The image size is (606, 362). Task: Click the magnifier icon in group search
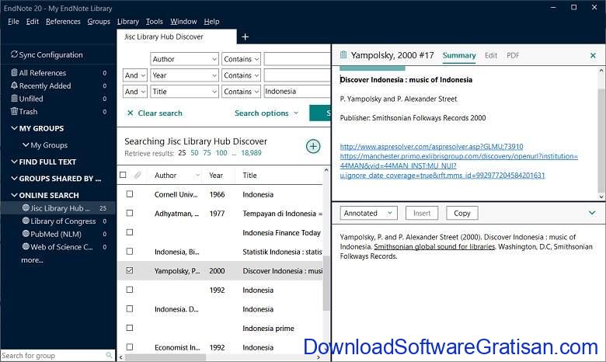(x=109, y=355)
